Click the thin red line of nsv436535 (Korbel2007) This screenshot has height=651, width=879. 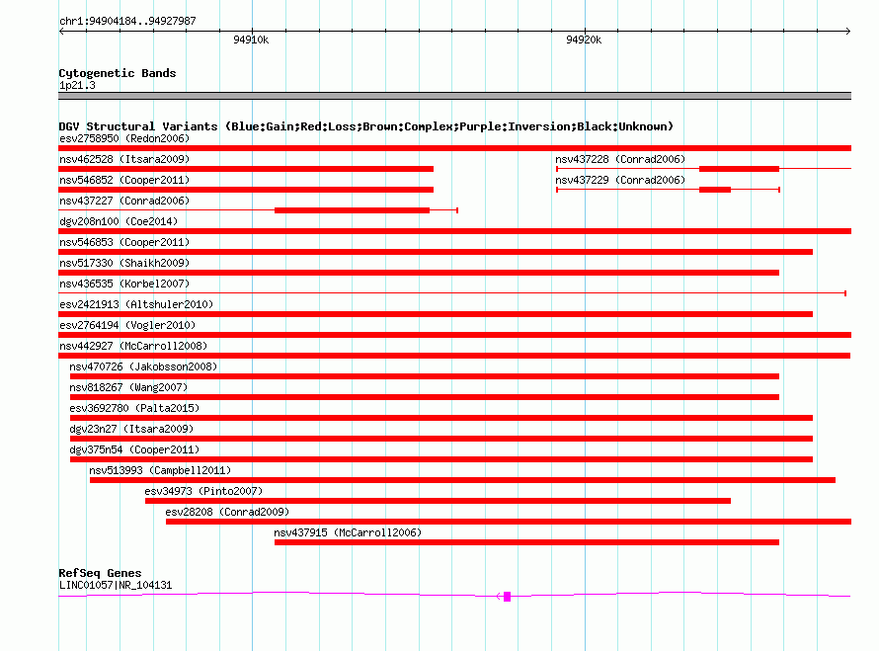coord(451,293)
